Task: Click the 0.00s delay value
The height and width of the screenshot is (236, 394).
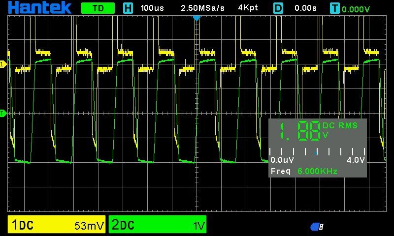Action: click(x=306, y=8)
